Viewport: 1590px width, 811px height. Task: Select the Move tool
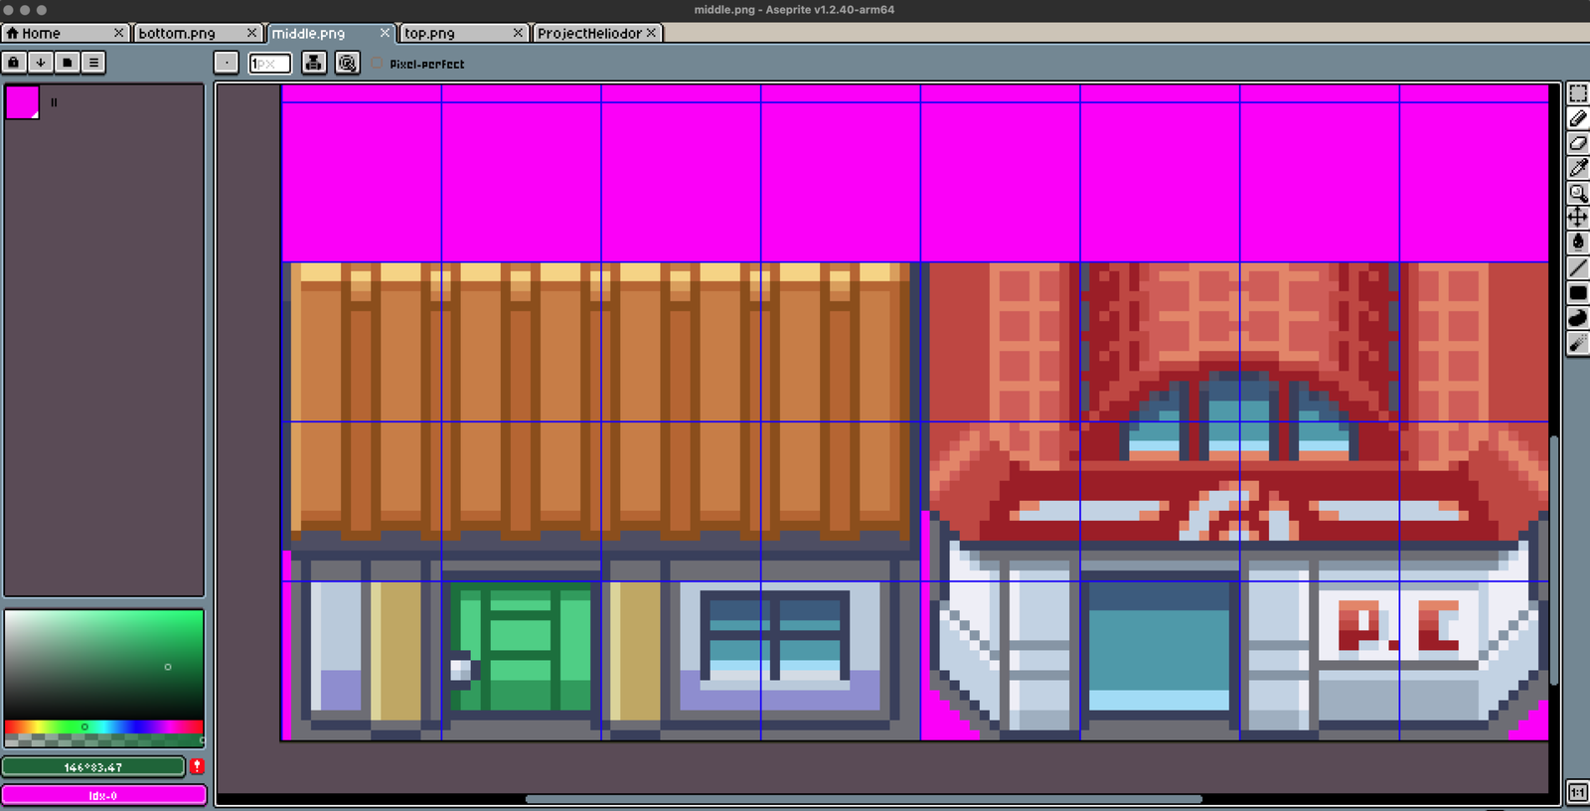tap(1577, 218)
